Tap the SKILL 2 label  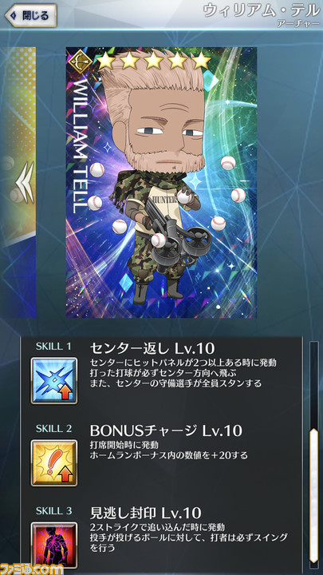click(x=54, y=428)
